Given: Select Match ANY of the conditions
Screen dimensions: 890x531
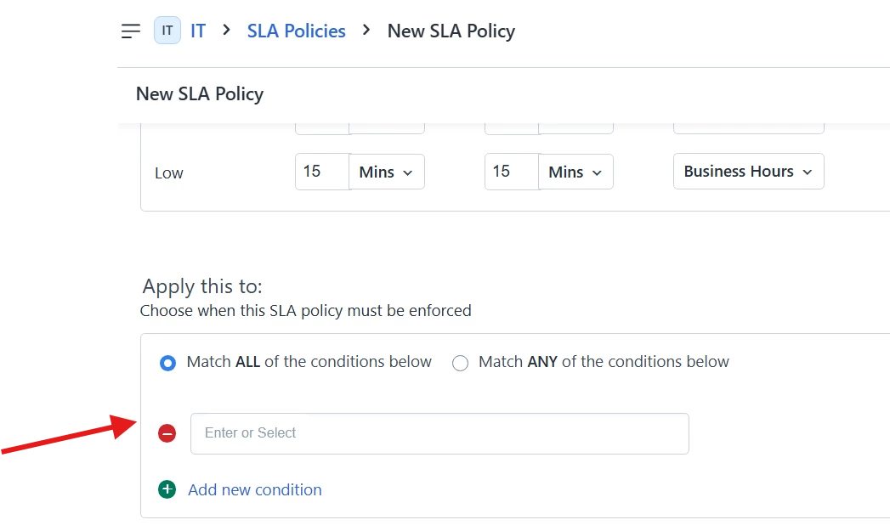Looking at the screenshot, I should (x=461, y=363).
